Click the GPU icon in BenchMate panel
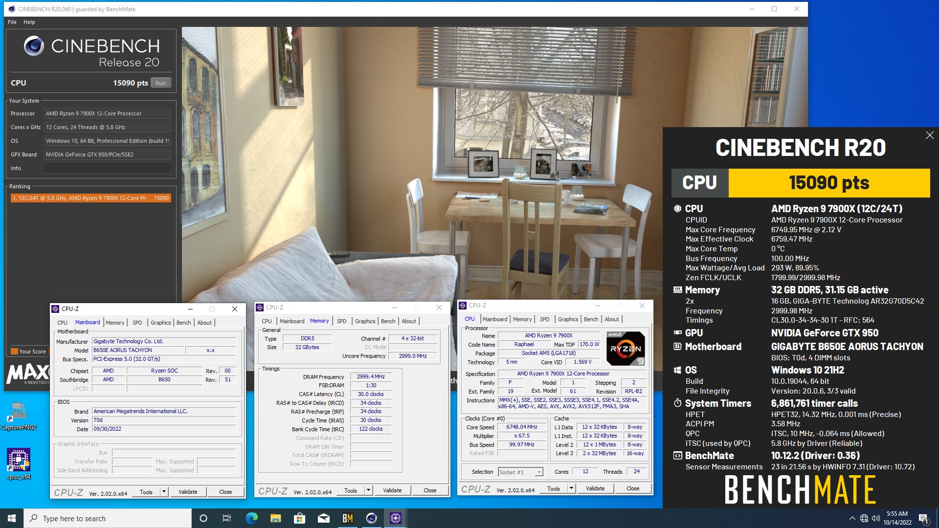This screenshot has height=528, width=939. point(677,333)
